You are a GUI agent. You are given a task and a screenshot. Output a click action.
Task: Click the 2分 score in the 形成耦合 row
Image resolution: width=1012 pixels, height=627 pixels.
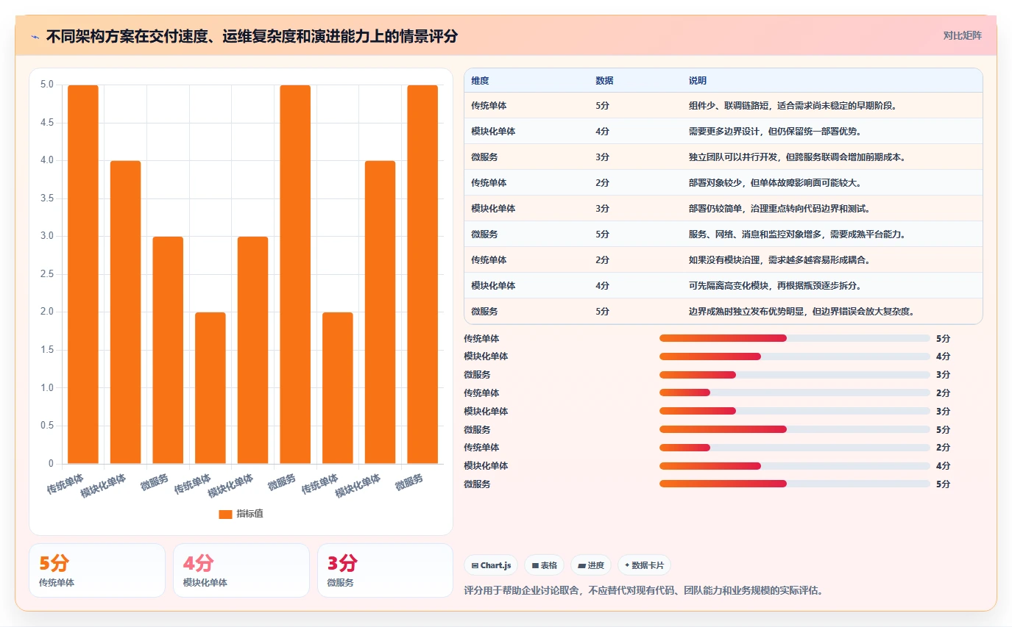(x=602, y=260)
